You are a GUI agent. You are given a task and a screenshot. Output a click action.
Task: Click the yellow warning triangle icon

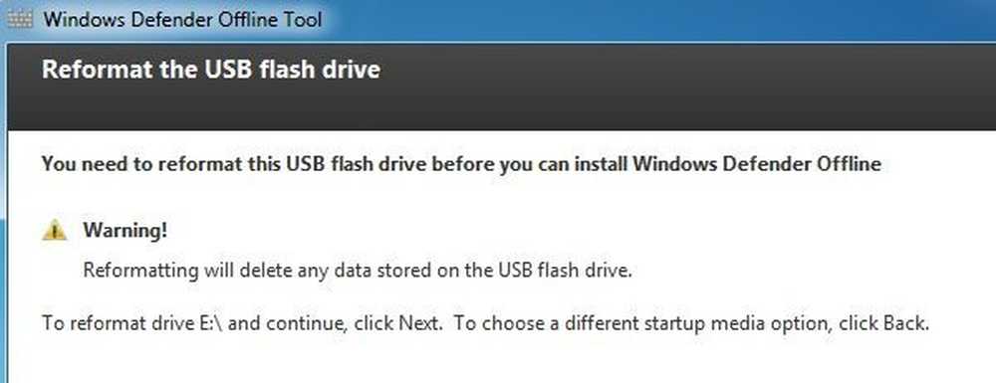(x=55, y=230)
